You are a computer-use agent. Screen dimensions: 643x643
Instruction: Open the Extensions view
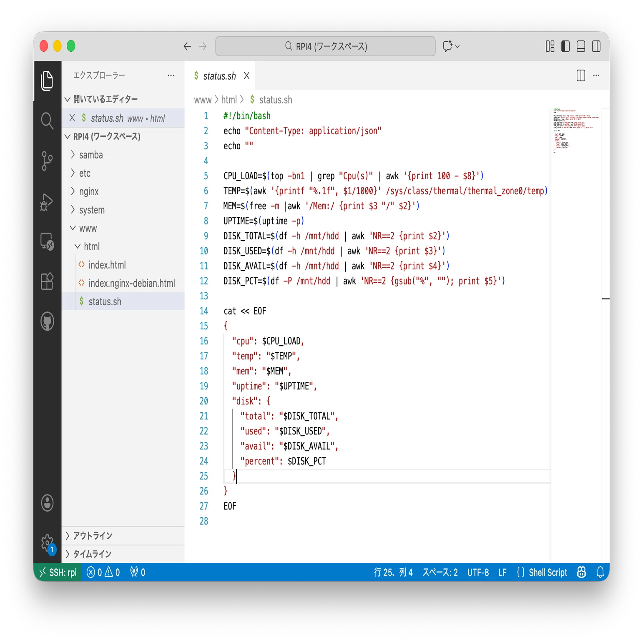coord(47,281)
